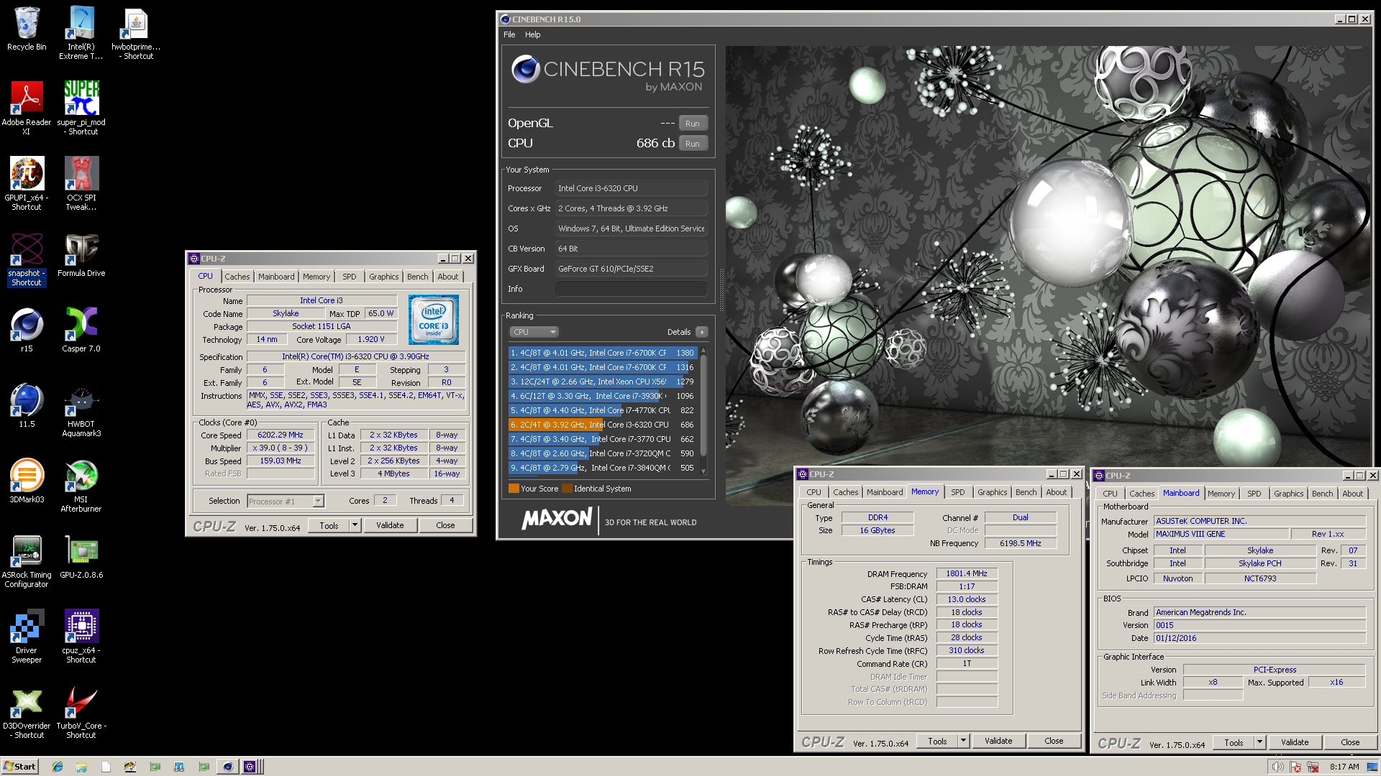Open the HWBOT Aquamark3 desktop icon
Screen dimensions: 1381x776
[x=81, y=410]
